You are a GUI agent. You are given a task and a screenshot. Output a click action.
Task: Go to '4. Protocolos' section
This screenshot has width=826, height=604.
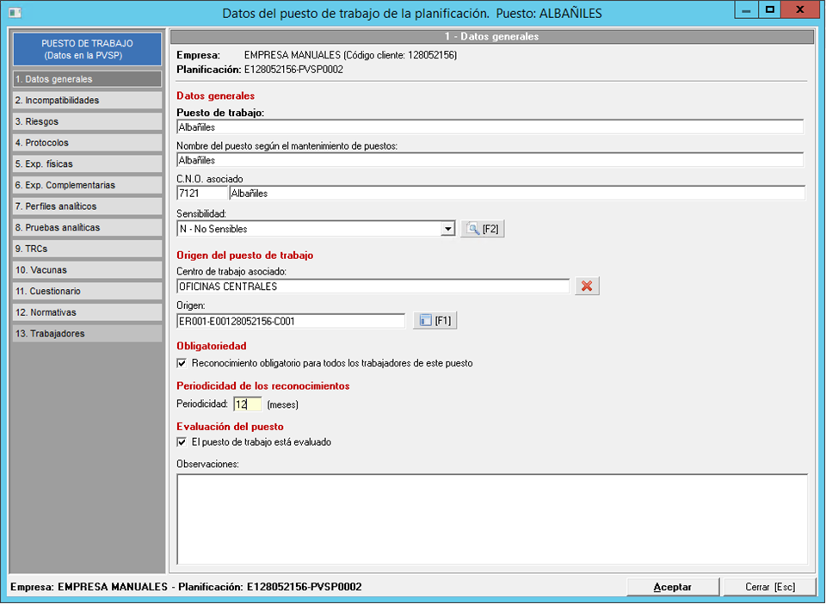(86, 143)
